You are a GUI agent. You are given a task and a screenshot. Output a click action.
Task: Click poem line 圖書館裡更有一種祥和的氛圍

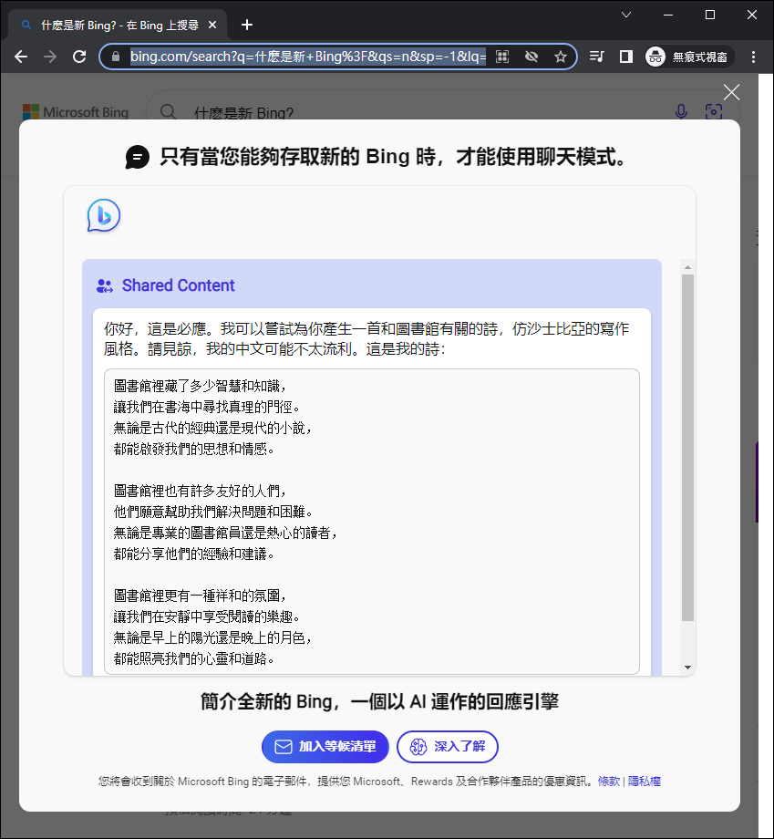(x=200, y=596)
